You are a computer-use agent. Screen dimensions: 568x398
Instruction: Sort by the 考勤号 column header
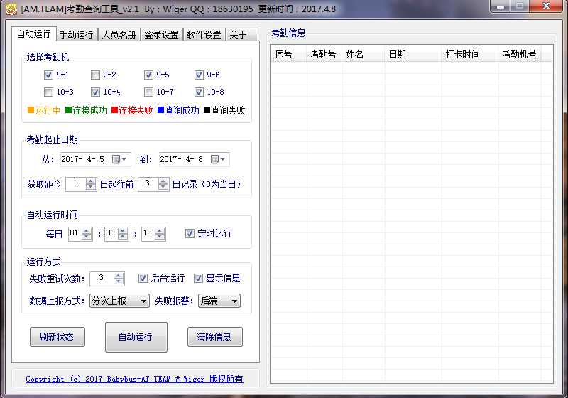coord(324,55)
